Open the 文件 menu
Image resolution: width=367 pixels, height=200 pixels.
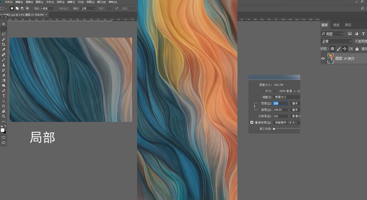(9, 2)
